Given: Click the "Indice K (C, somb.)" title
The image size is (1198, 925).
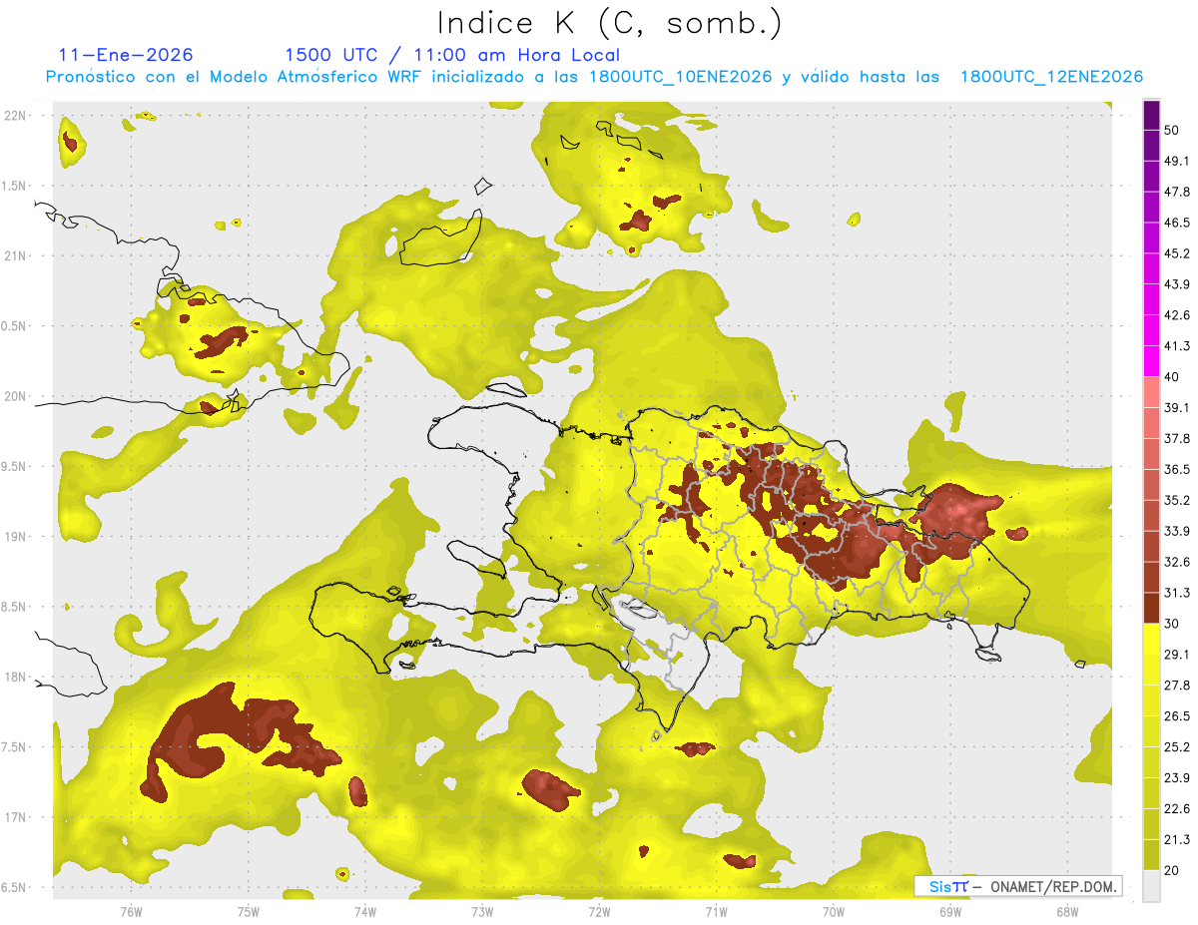Looking at the screenshot, I should 609,22.
